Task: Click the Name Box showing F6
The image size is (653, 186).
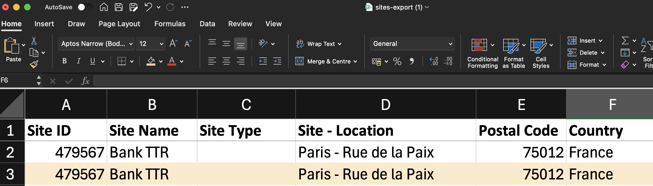Action: pos(18,80)
